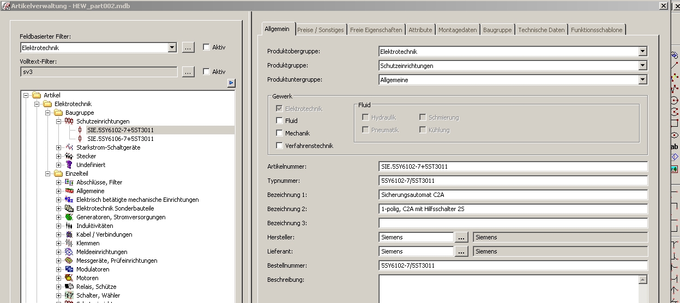Open the Produktgruppe dropdown
680x303 pixels.
pyautogui.click(x=643, y=66)
